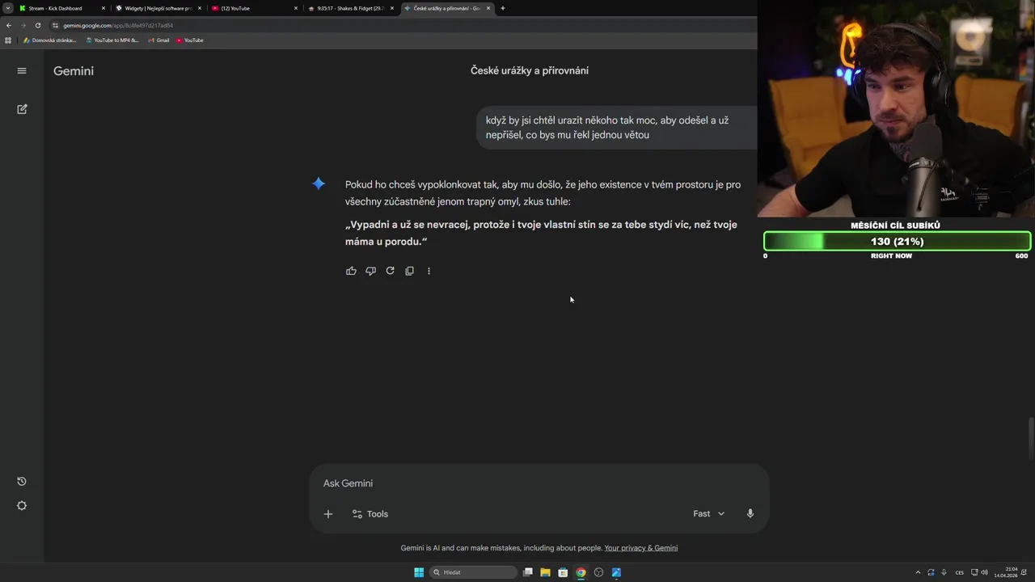
Task: Close the (12) YouTube tab
Action: [296, 8]
